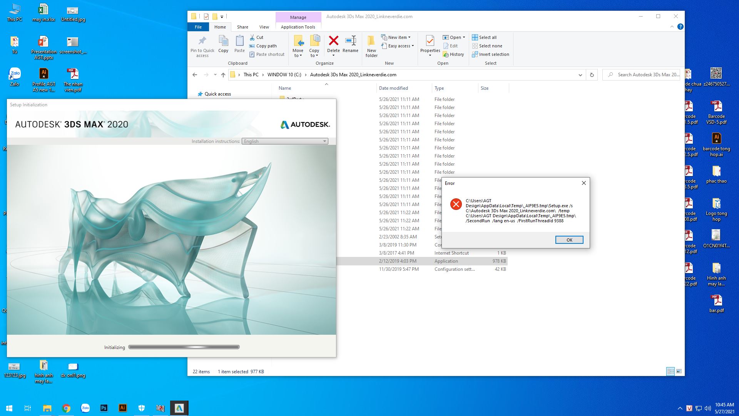The image size is (739, 416).
Task: Open Google Chrome from the taskbar
Action: point(66,408)
